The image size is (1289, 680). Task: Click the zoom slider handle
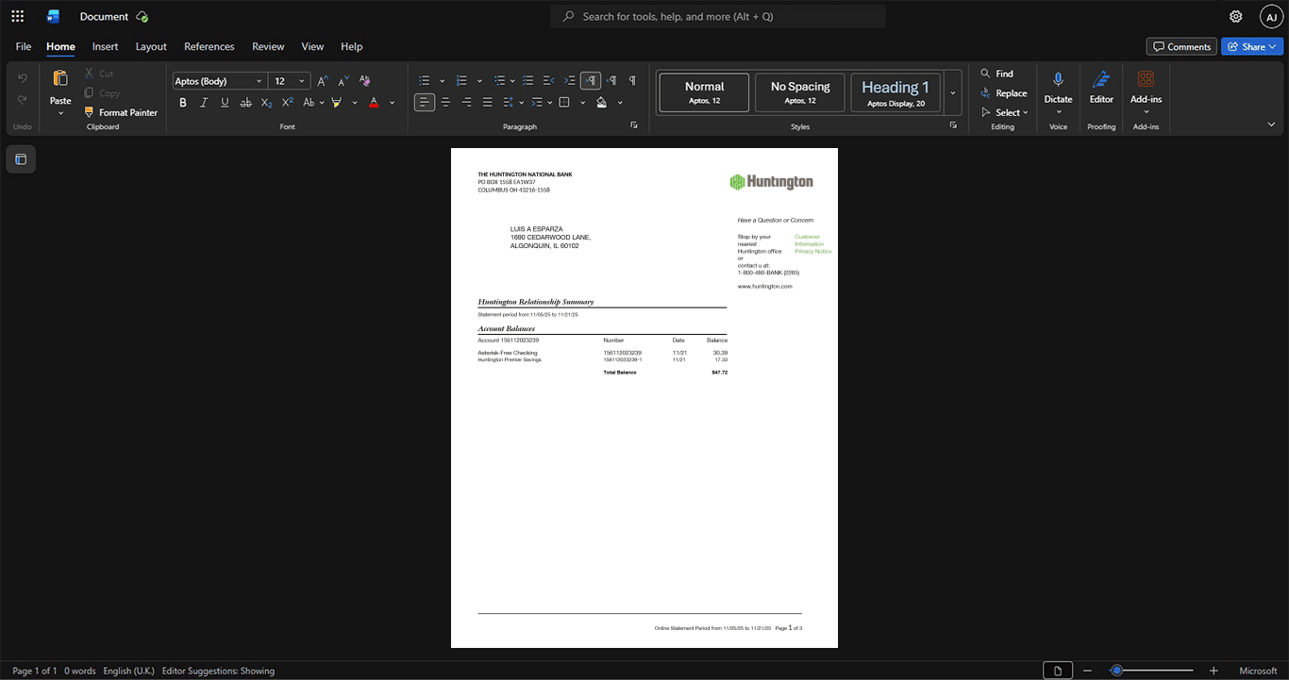(1116, 671)
